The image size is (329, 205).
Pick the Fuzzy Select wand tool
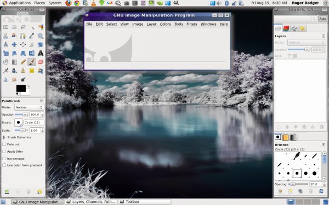pyautogui.click(x=32, y=27)
